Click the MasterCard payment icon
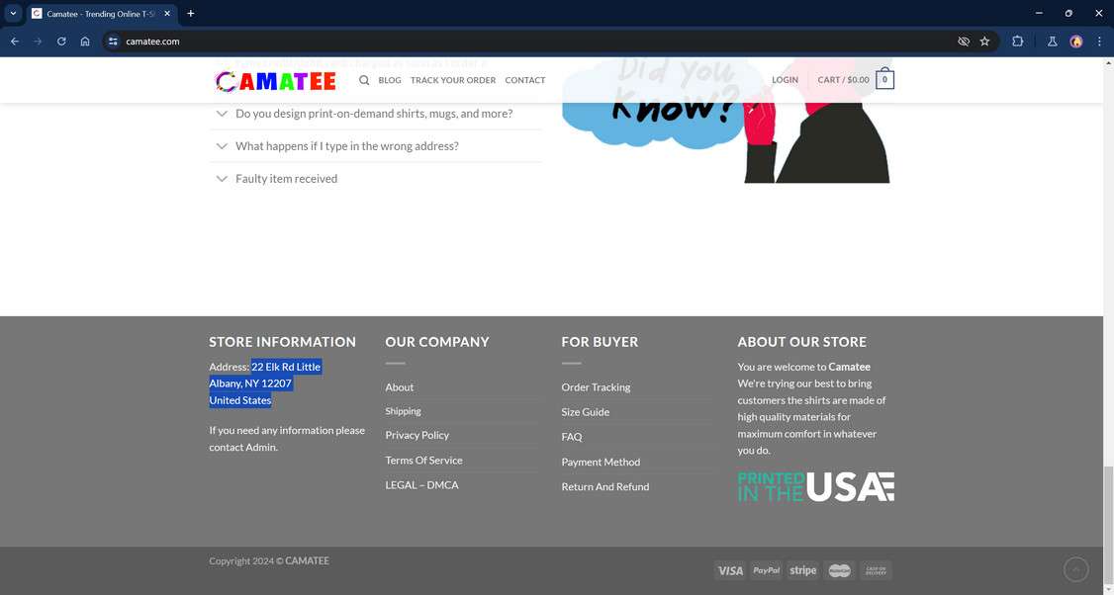The width and height of the screenshot is (1114, 595). click(839, 570)
